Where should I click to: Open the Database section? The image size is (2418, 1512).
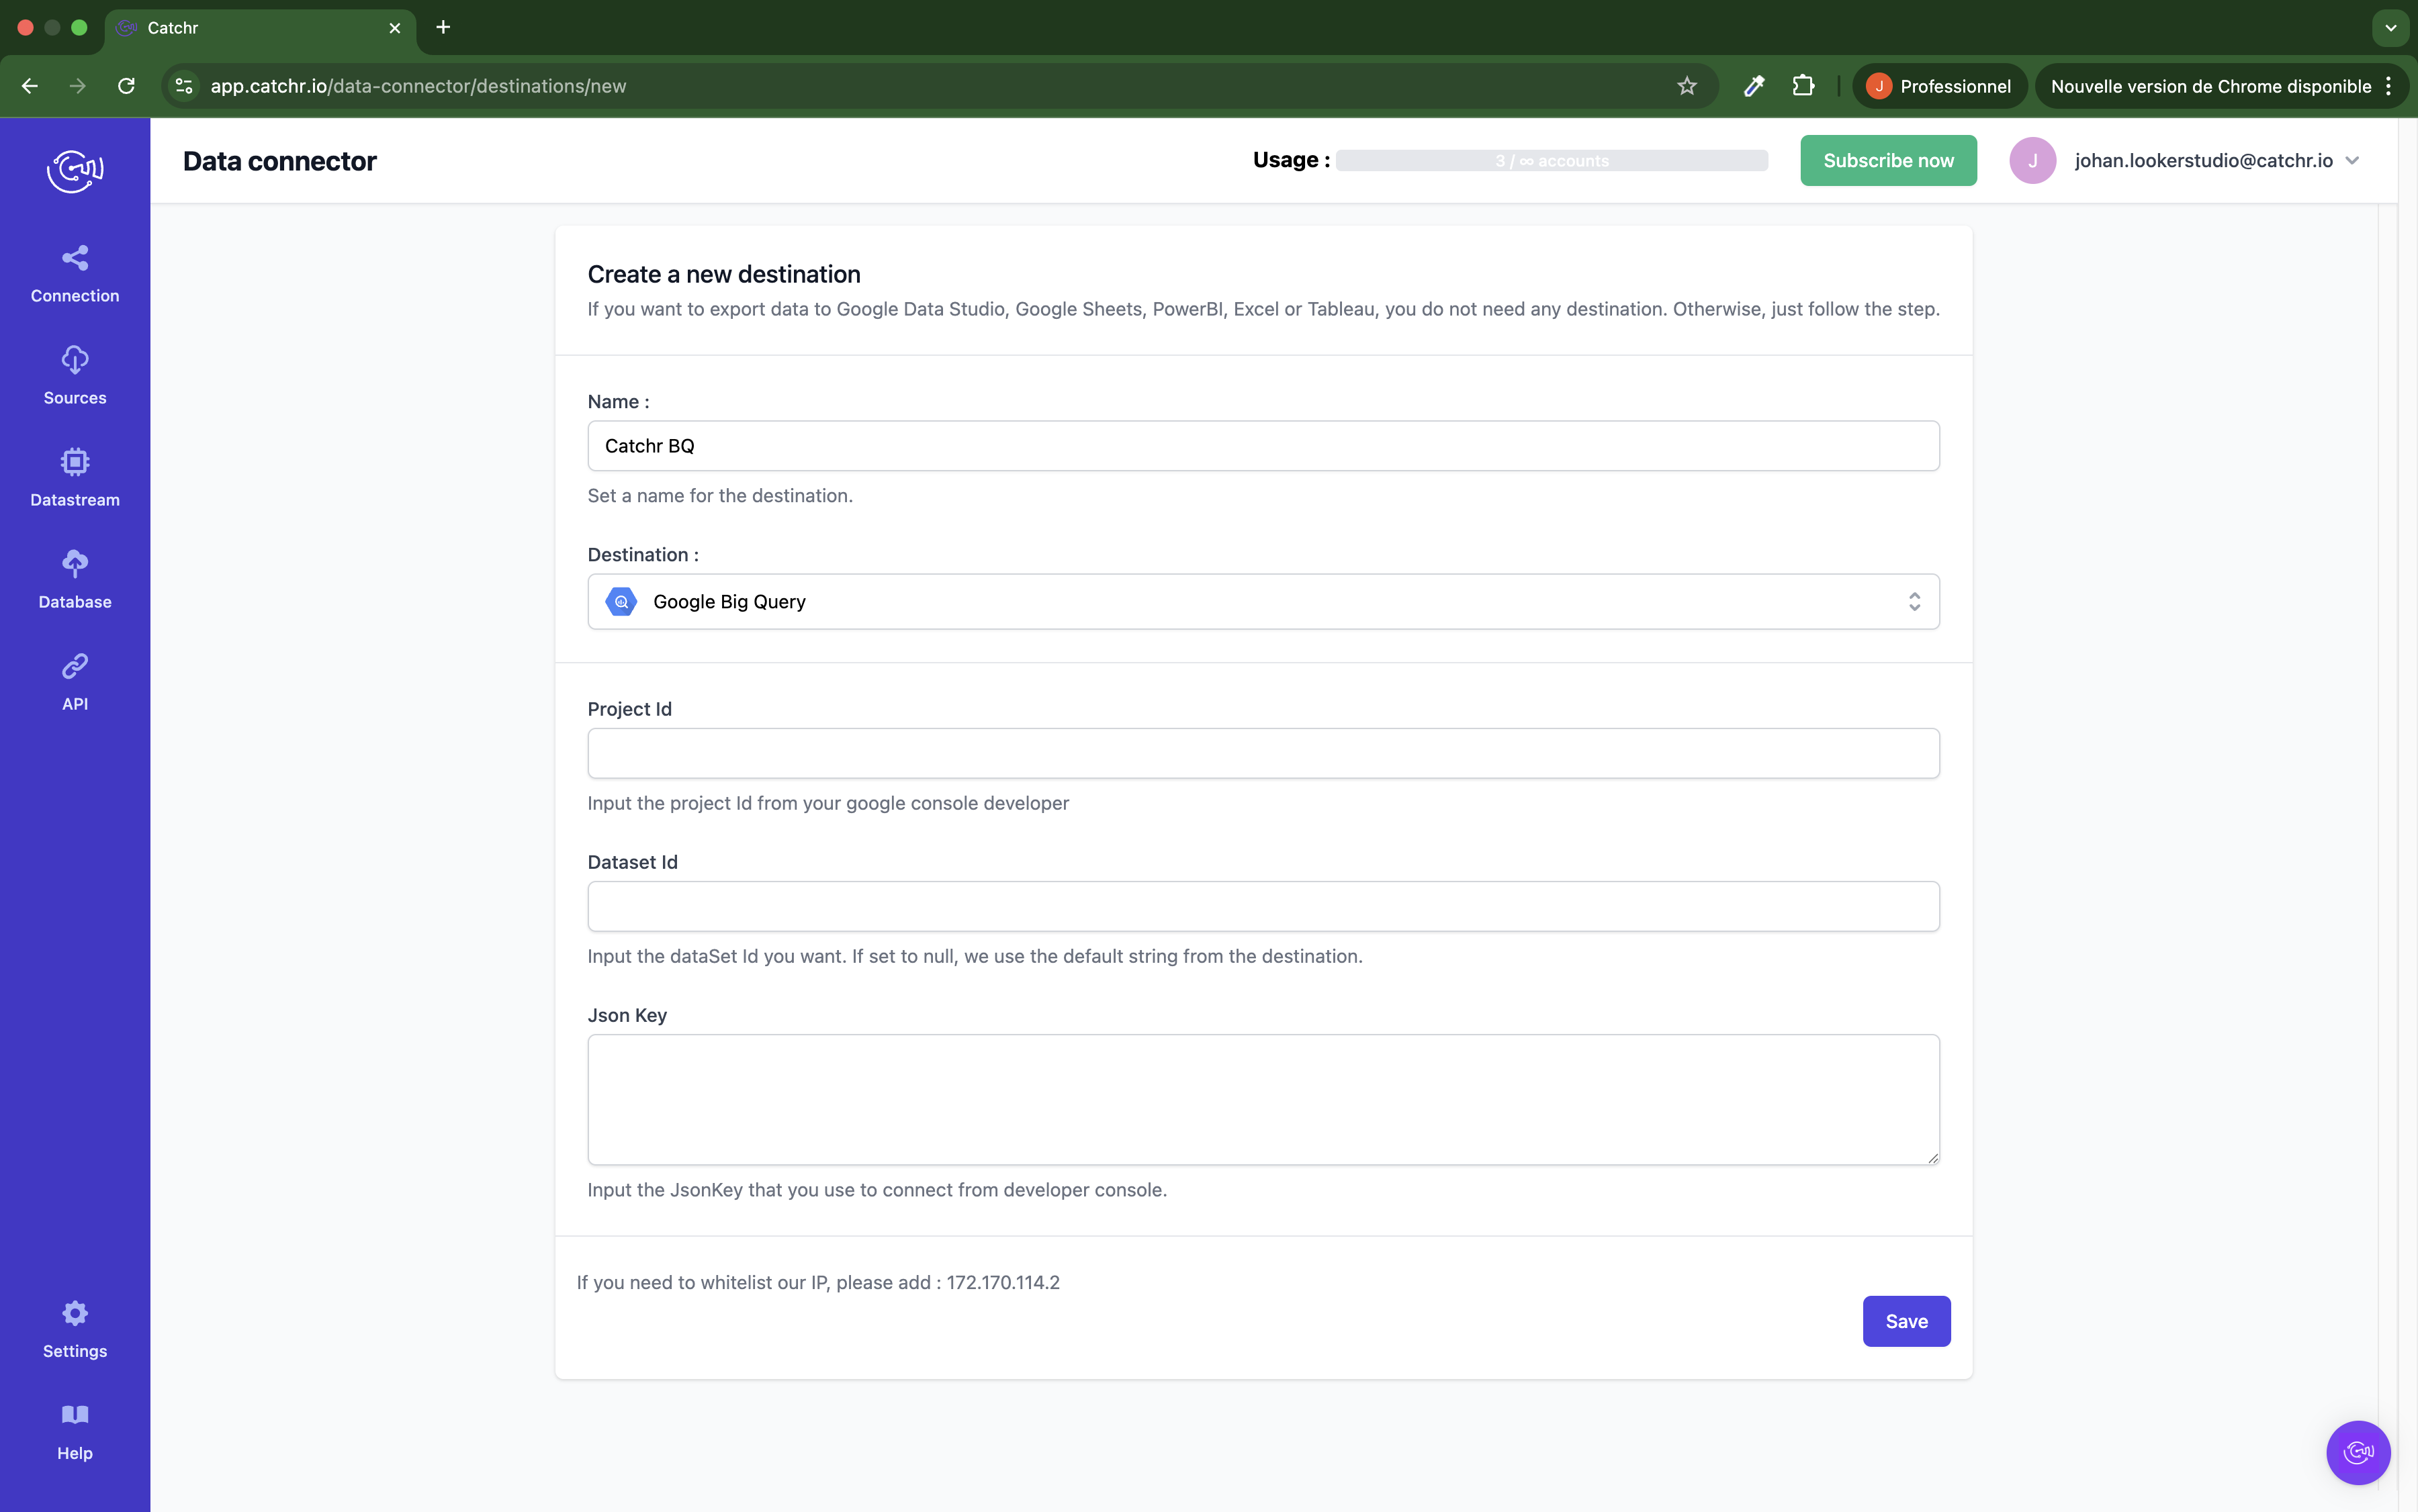click(75, 580)
